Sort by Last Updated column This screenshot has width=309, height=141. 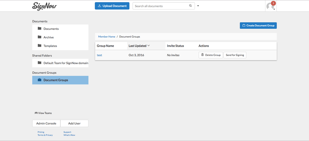point(139,46)
